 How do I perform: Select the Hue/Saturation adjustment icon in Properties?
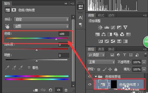(8, 10)
